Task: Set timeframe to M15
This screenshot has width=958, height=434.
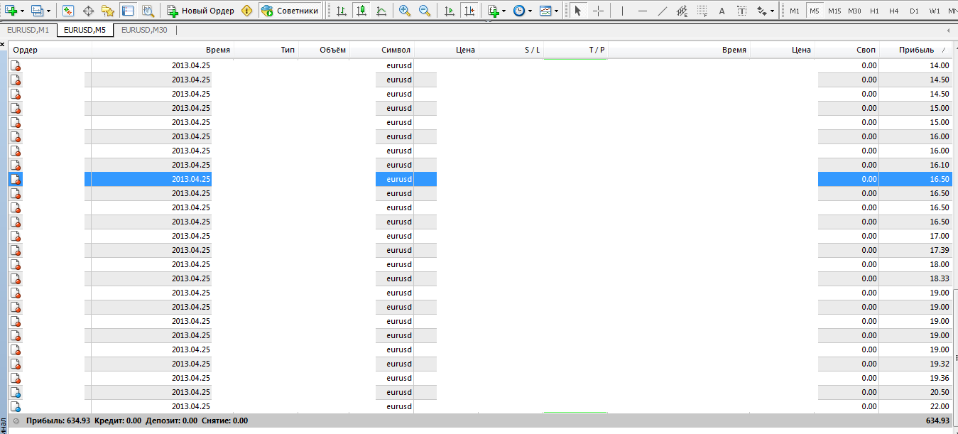Action: [834, 11]
